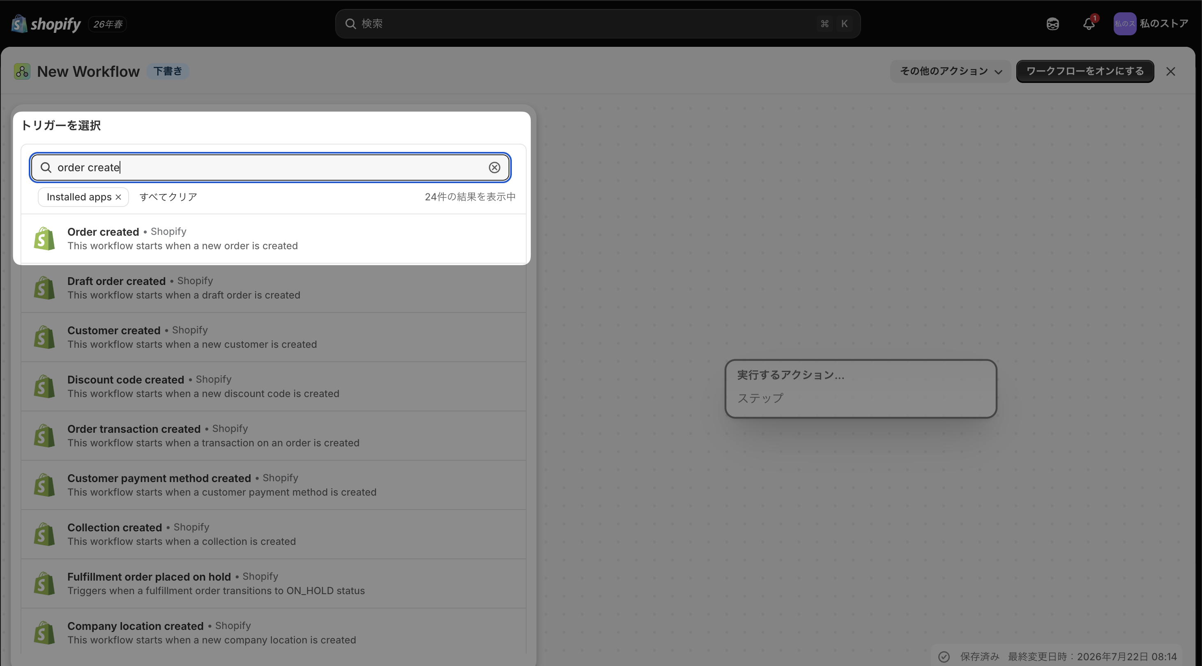Select the Collection created trigger
The width and height of the screenshot is (1202, 666).
[x=274, y=535]
